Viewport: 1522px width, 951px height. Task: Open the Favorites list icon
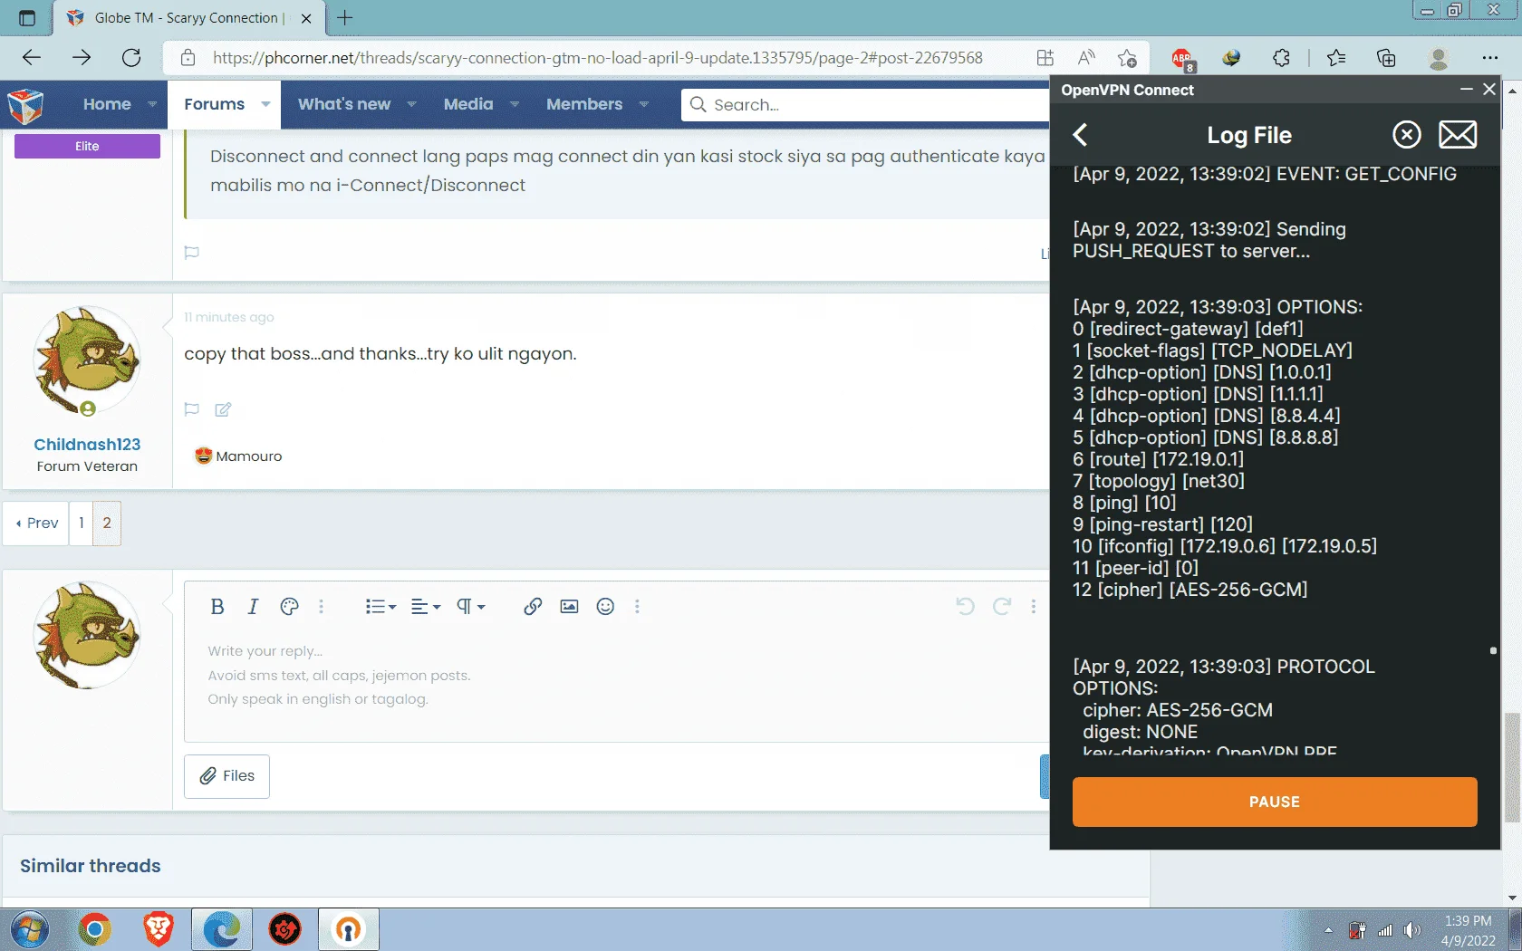[1336, 58]
